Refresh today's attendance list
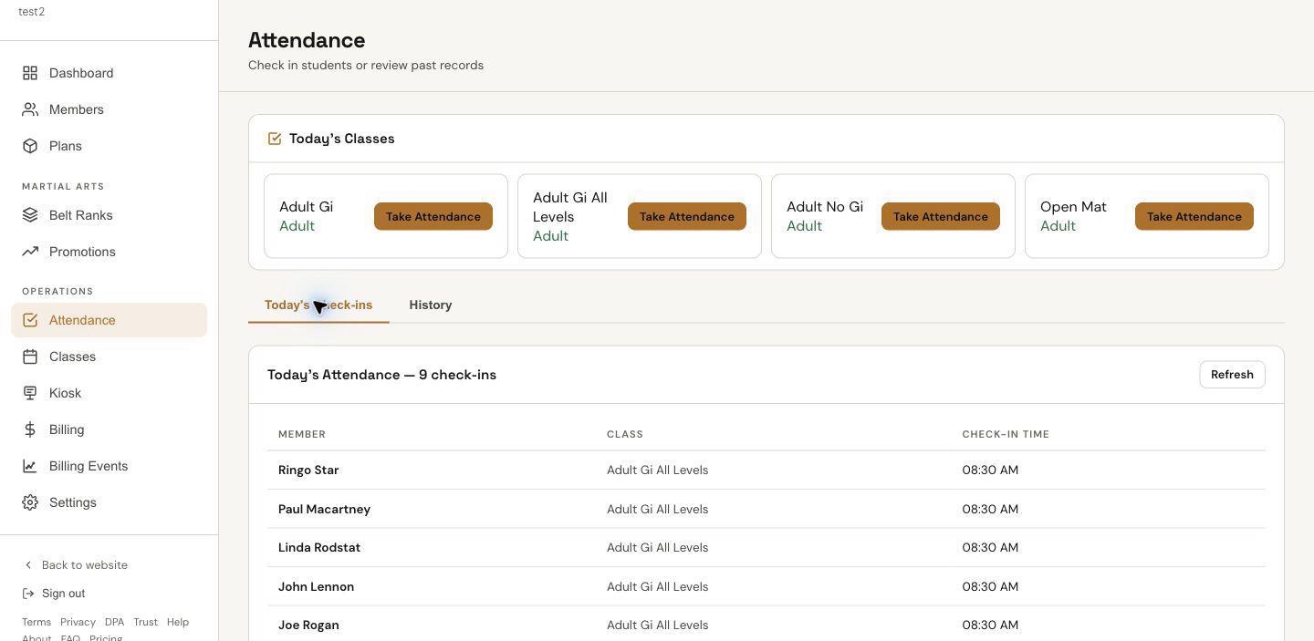 click(1232, 375)
